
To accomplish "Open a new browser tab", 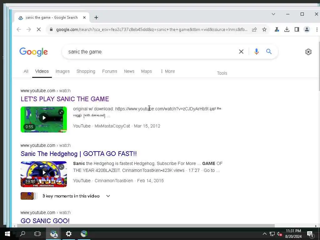I will (x=96, y=17).
